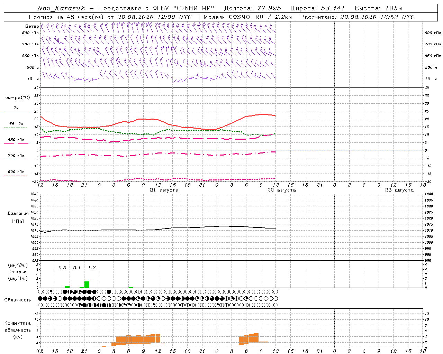Click the tallest green precipitation bar
The image size is (443, 354).
click(x=87, y=285)
